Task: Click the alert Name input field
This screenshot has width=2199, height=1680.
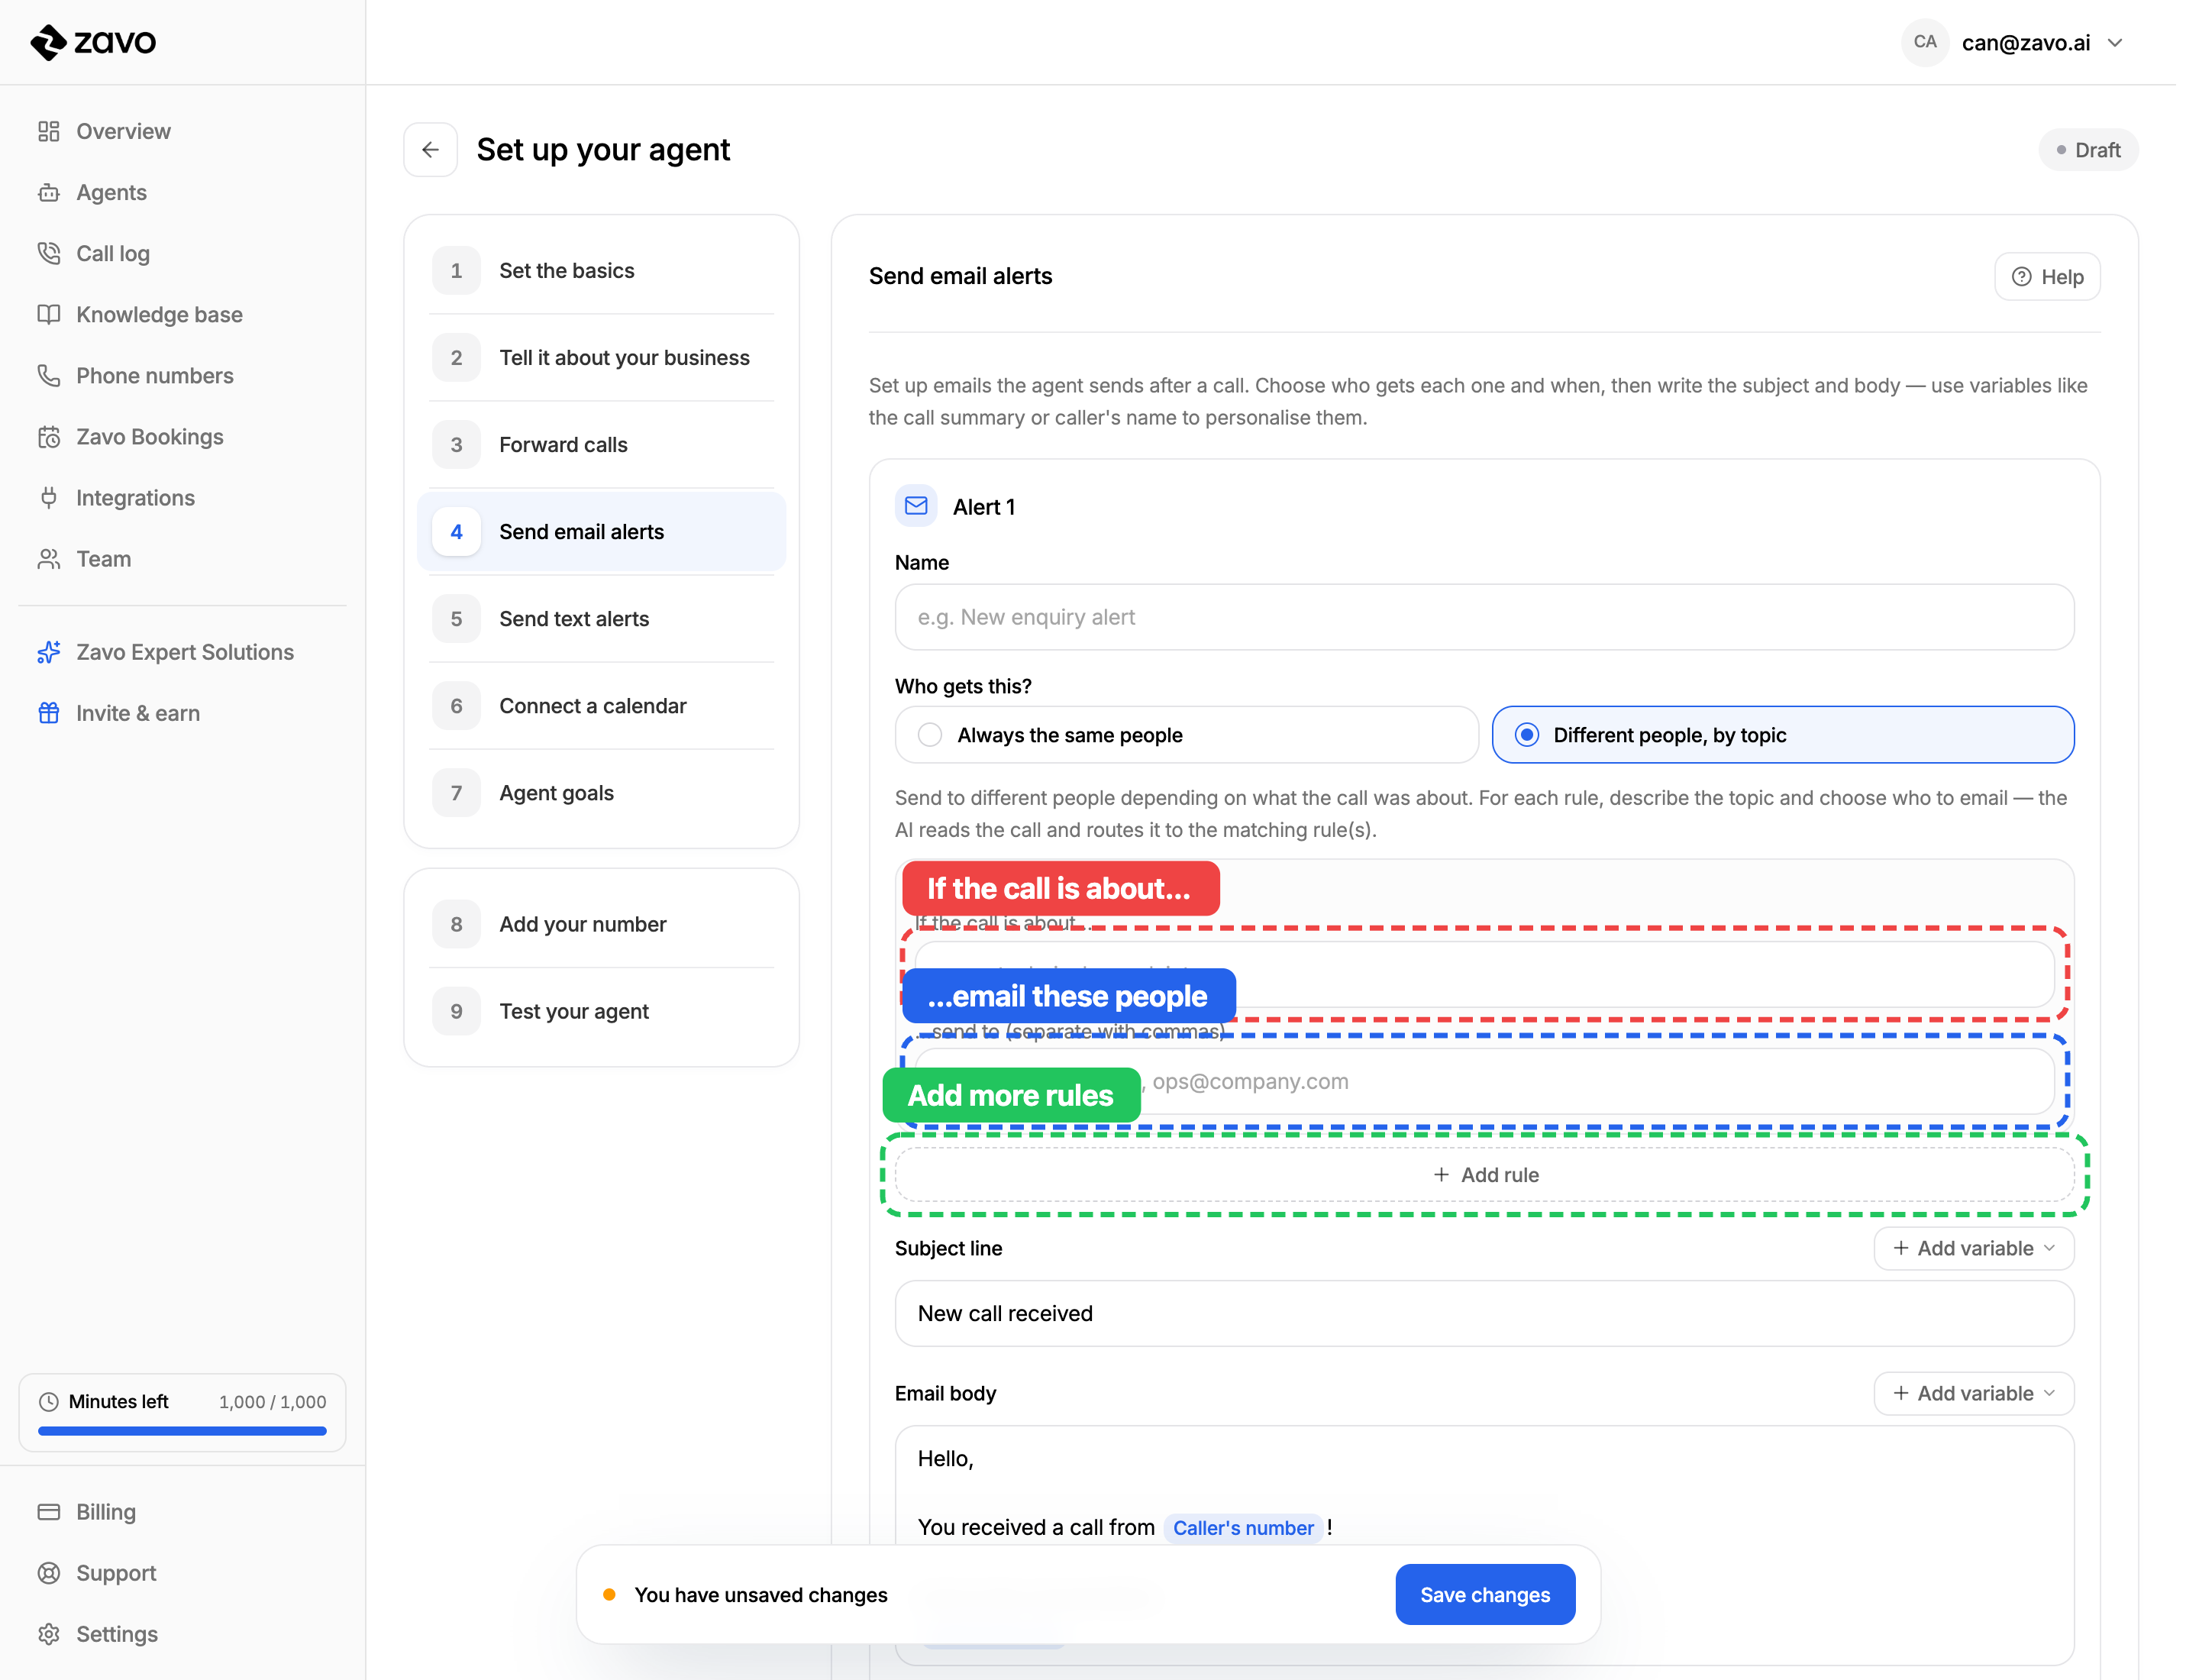Action: (x=1484, y=617)
